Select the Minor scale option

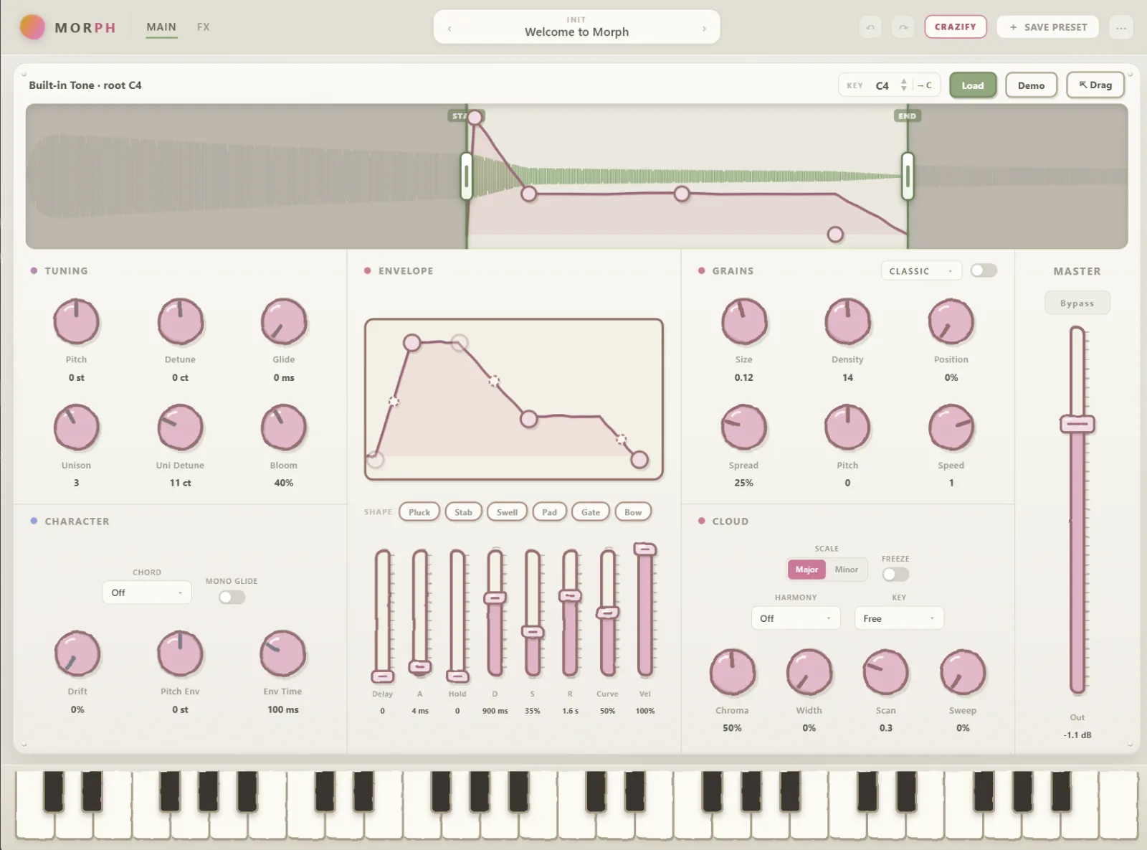pyautogui.click(x=846, y=570)
